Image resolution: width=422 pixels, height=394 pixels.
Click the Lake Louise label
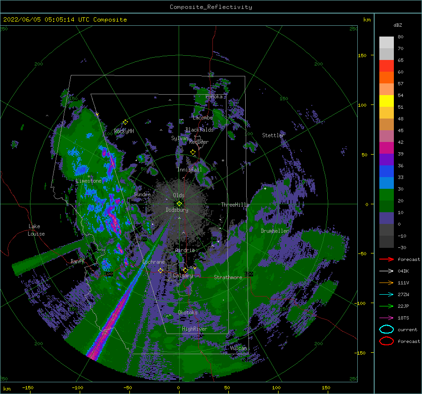point(36,230)
